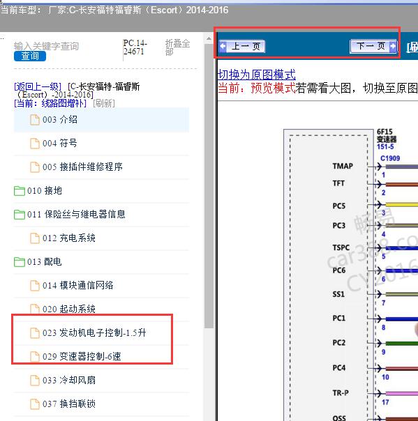This screenshot has height=421, width=418.
Task: Open 023 发动机电子控制-1.5升 document
Action: [101, 332]
